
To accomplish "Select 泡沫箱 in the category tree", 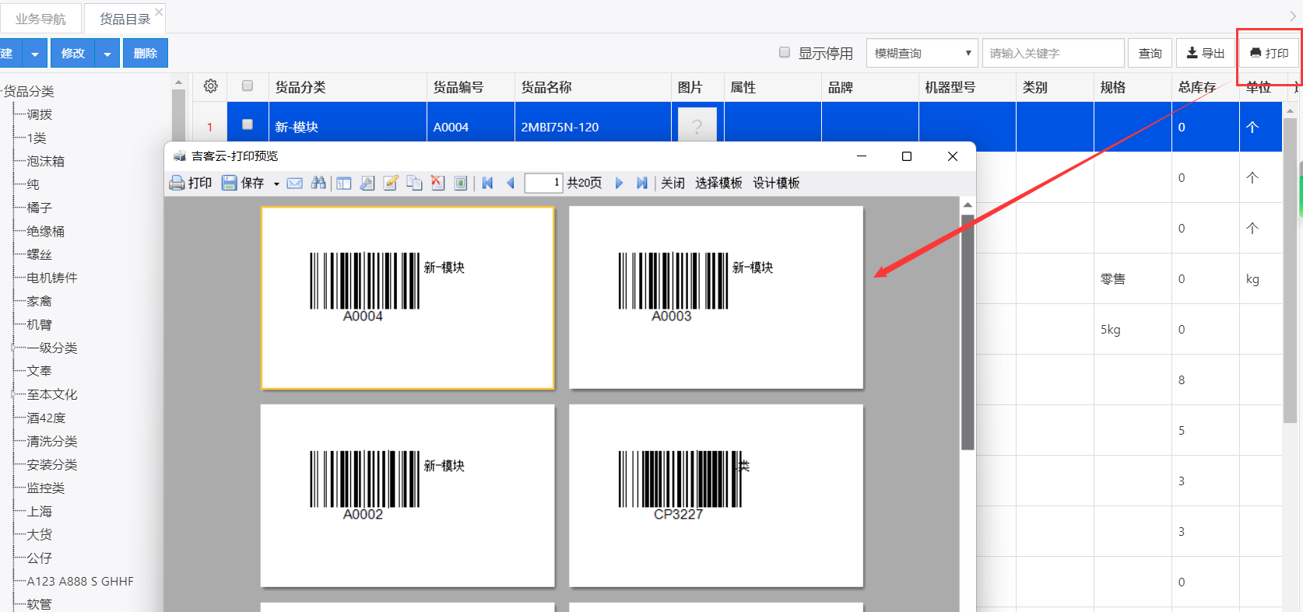I will tap(46, 161).
